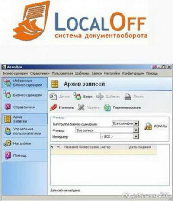Open Управление пользователями in sidebar
Viewport: 173px width, 201px height.
tap(25, 131)
